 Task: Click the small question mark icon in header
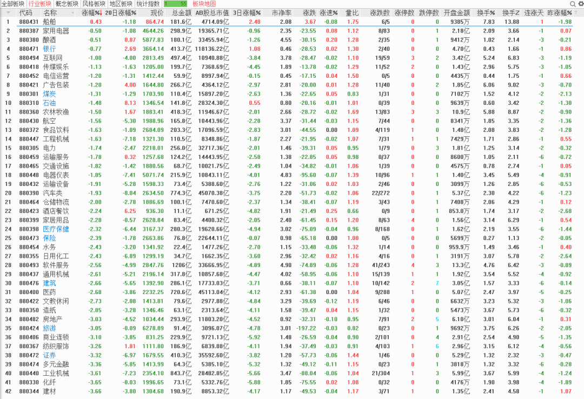click(576, 12)
